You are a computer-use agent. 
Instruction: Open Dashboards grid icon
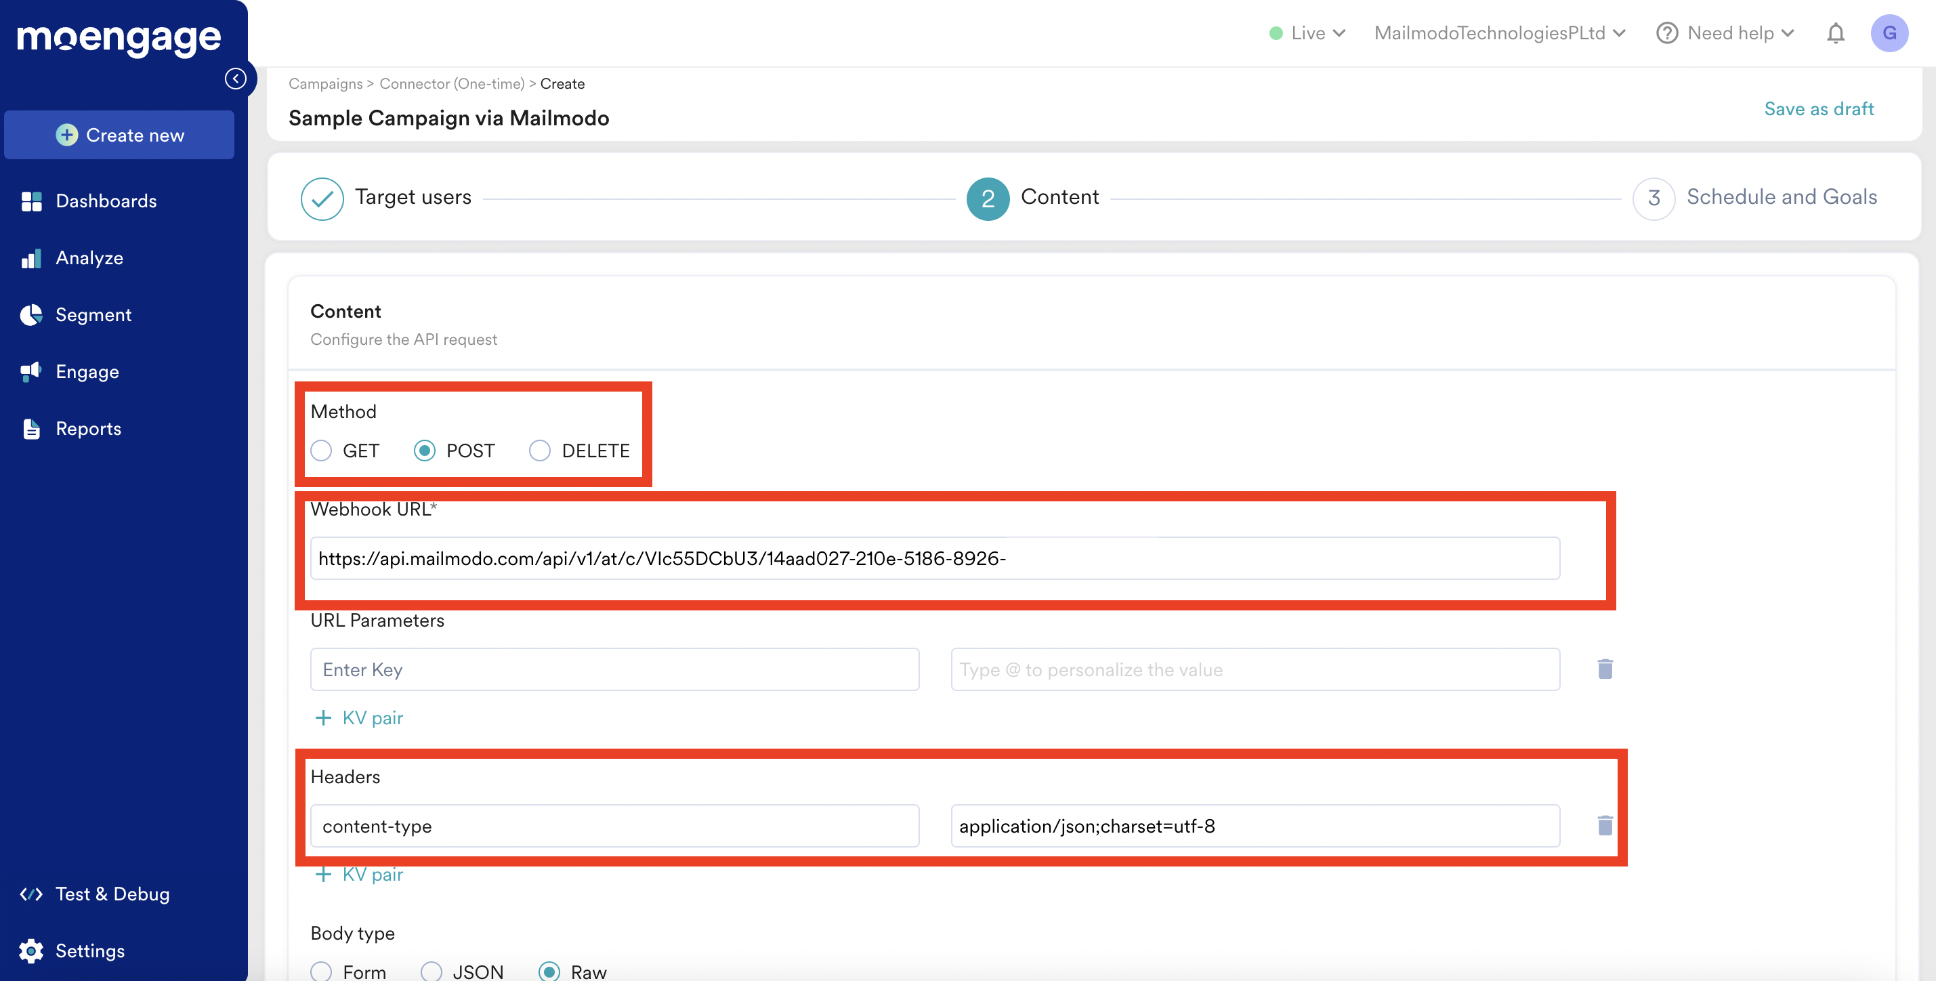[32, 201]
